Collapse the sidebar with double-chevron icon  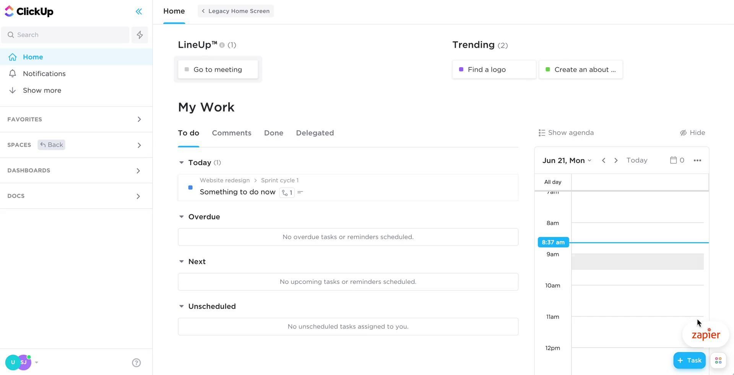coord(139,11)
